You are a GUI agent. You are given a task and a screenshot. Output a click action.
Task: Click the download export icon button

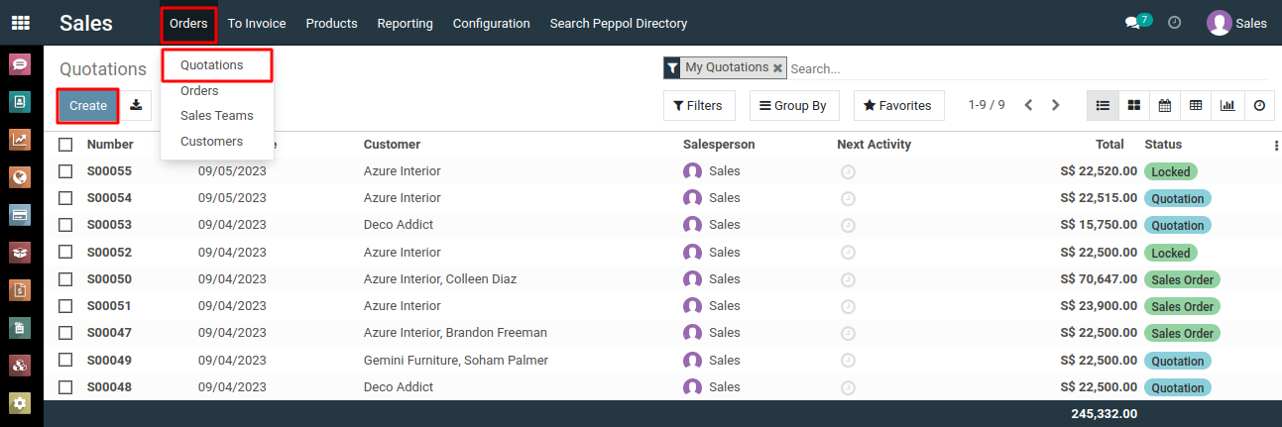[x=137, y=105]
